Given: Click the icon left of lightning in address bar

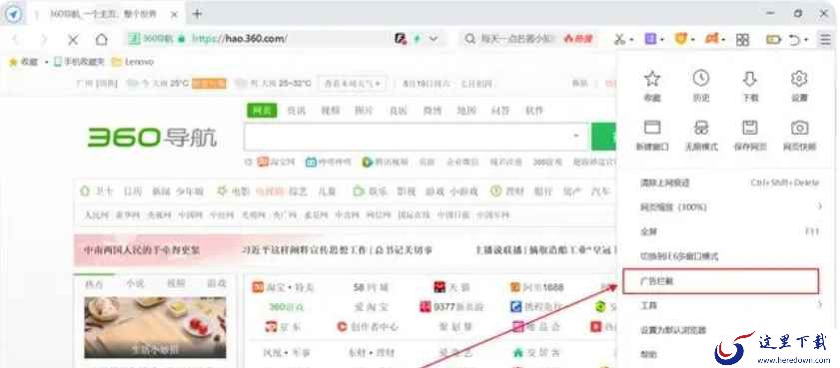Looking at the screenshot, I should 401,39.
